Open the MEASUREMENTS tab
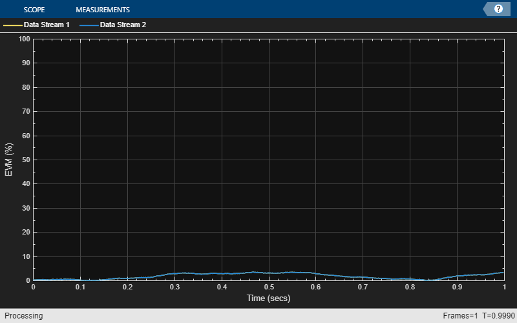 [x=103, y=10]
